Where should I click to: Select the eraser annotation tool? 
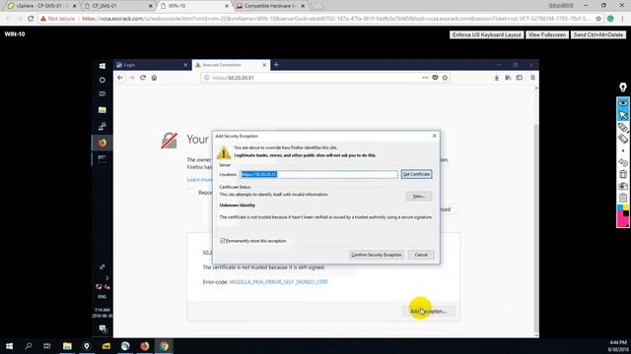623,139
